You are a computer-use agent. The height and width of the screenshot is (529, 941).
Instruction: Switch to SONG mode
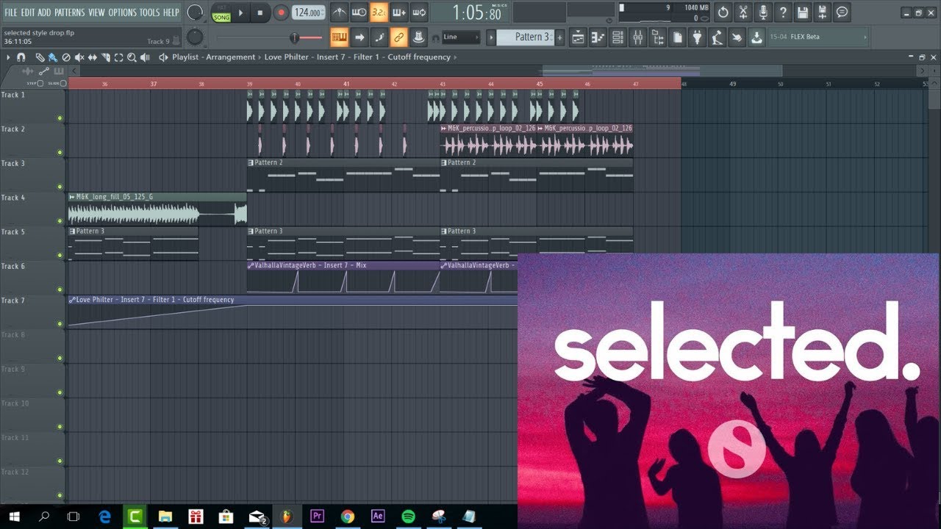point(221,17)
